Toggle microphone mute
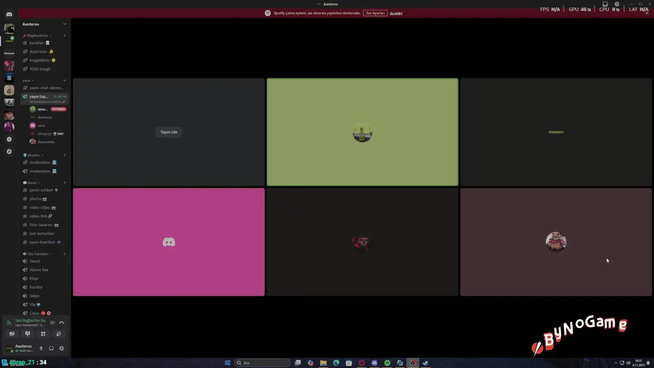This screenshot has height=368, width=654. 41,349
